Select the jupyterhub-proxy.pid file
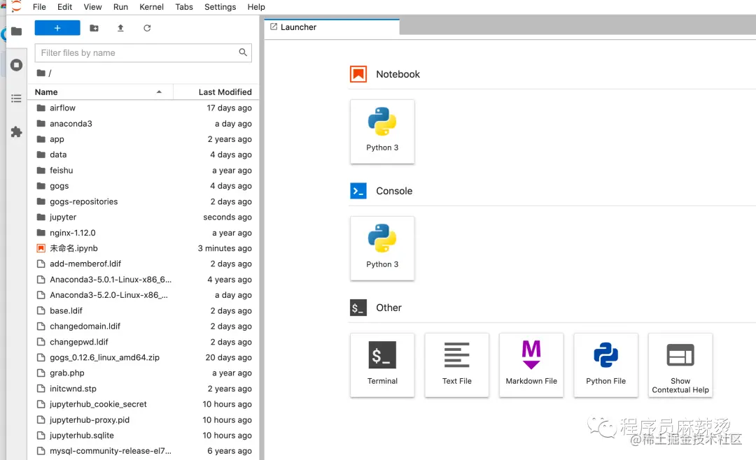 pos(143,420)
